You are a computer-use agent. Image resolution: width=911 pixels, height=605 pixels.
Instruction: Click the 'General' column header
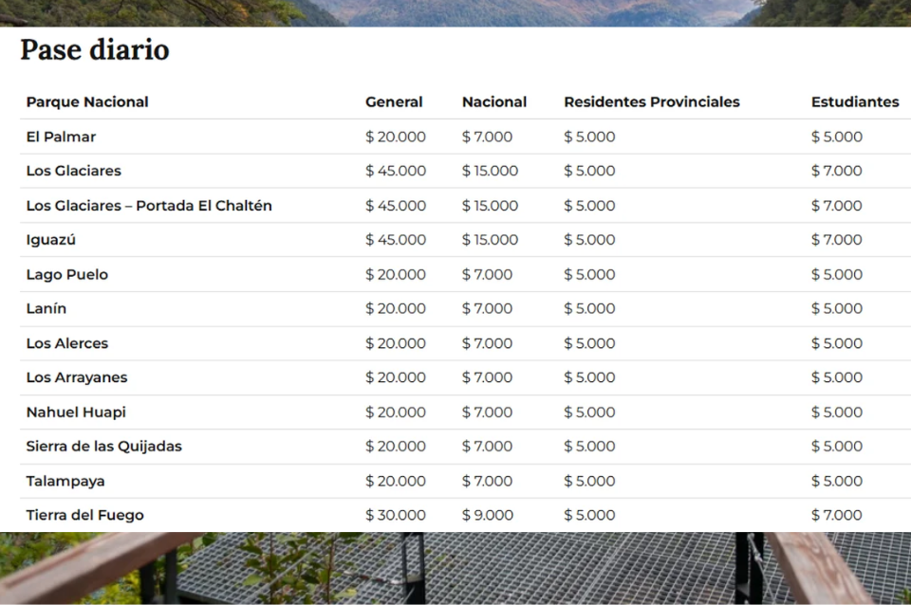[x=394, y=102]
